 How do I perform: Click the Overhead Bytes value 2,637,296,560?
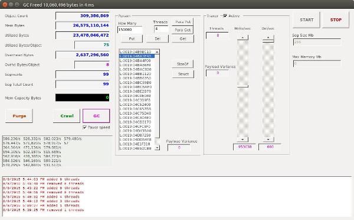pyautogui.click(x=83, y=55)
